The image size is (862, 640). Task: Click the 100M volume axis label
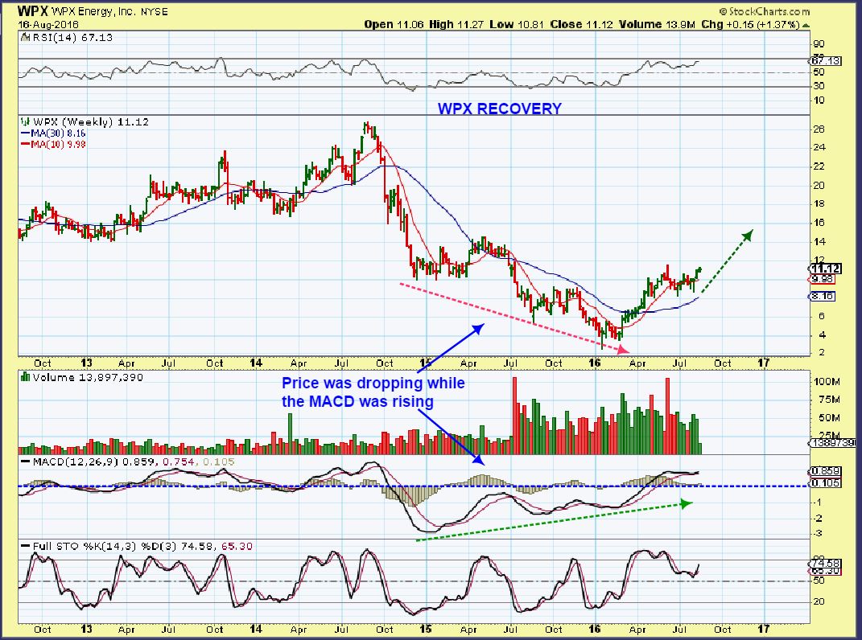pos(827,381)
